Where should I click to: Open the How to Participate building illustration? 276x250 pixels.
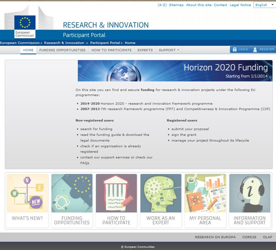116,193
